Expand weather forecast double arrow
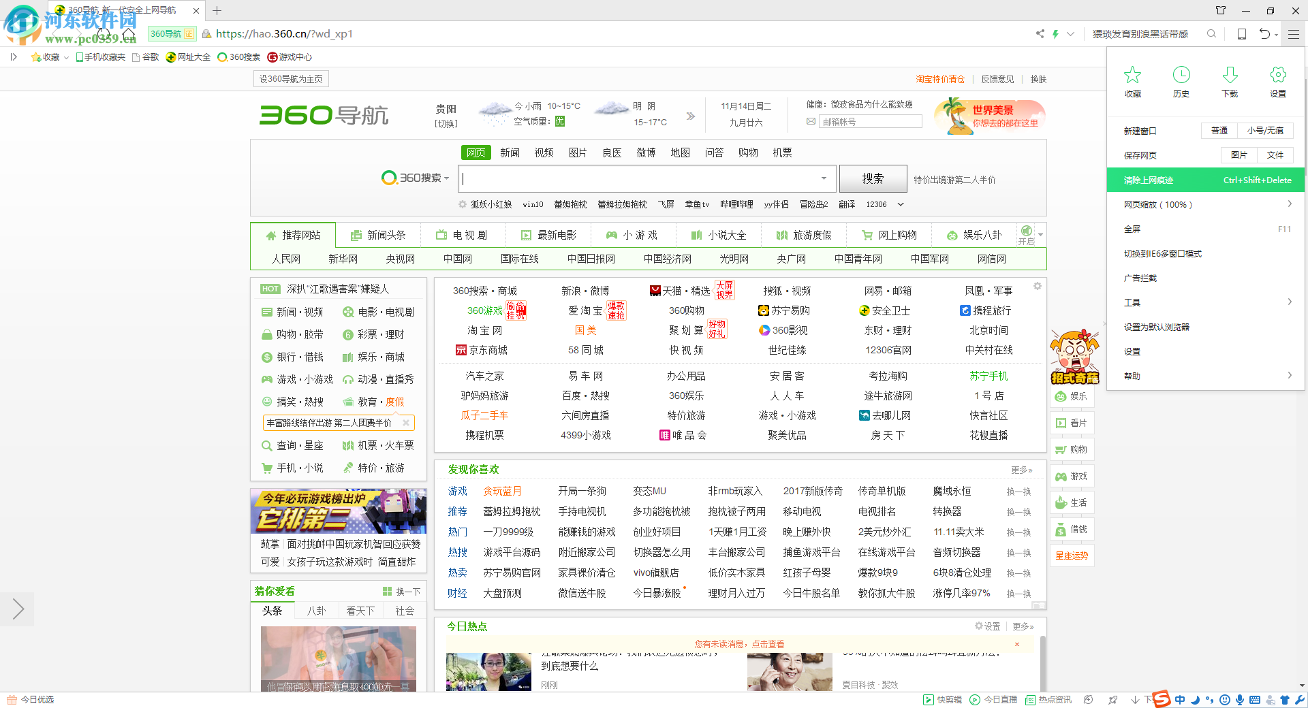 (x=690, y=116)
